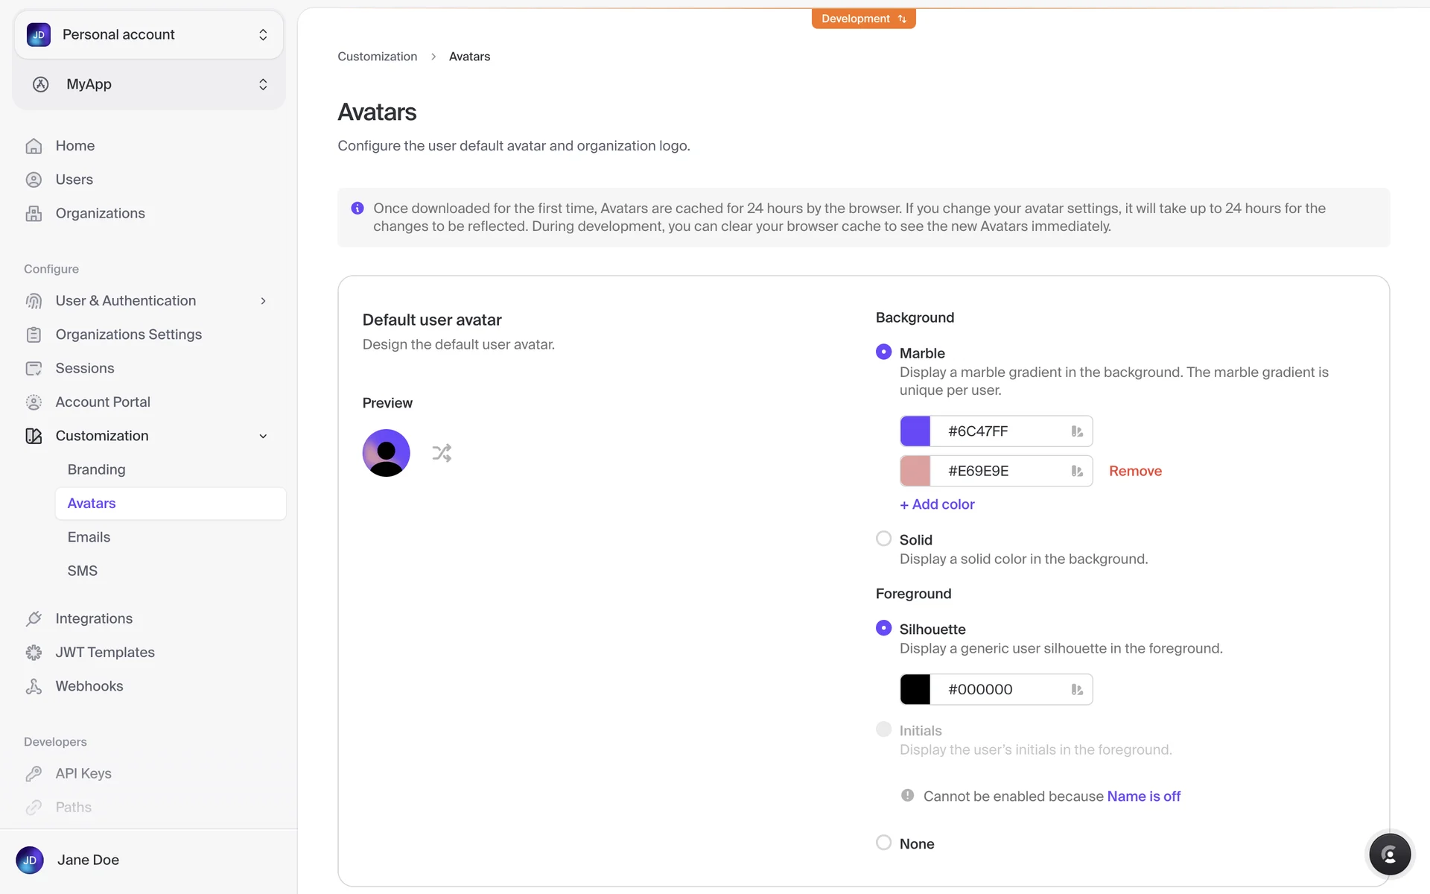The height and width of the screenshot is (894, 1430).
Task: Open the Personal account switcher dropdown
Action: click(149, 34)
